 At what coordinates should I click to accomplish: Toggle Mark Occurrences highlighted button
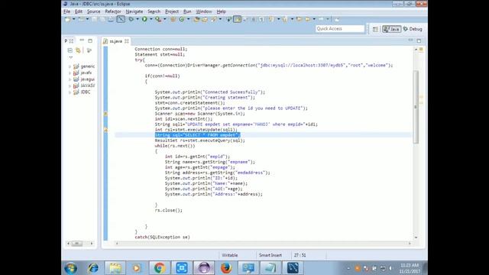237,19
